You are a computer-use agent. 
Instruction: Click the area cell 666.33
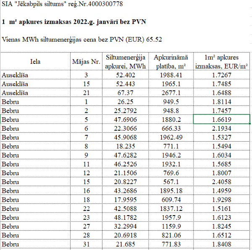click(171, 128)
